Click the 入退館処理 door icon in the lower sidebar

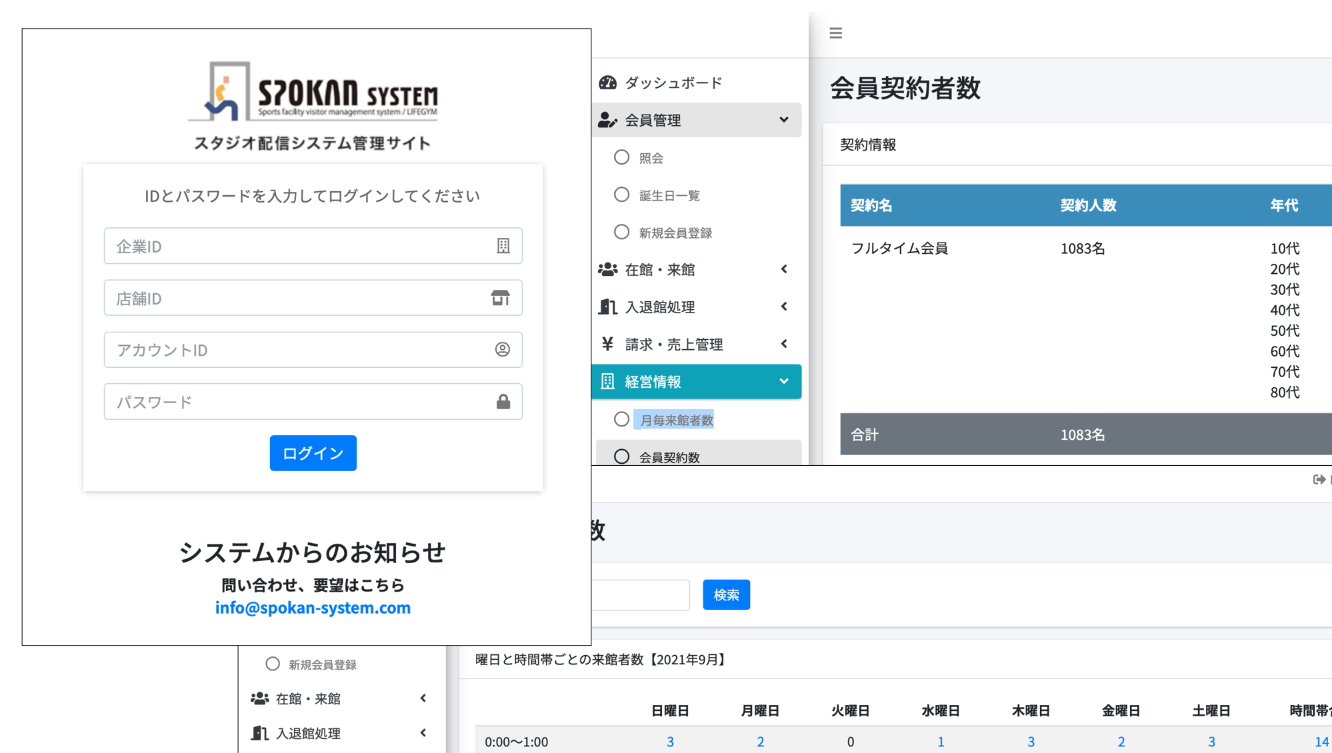pyautogui.click(x=259, y=733)
